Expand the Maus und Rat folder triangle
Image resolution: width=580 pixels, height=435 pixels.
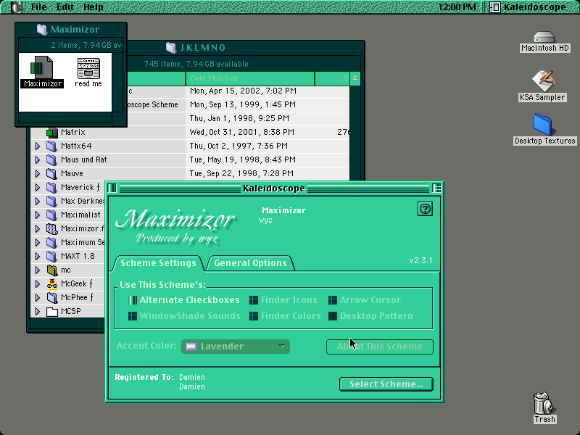tap(38, 159)
